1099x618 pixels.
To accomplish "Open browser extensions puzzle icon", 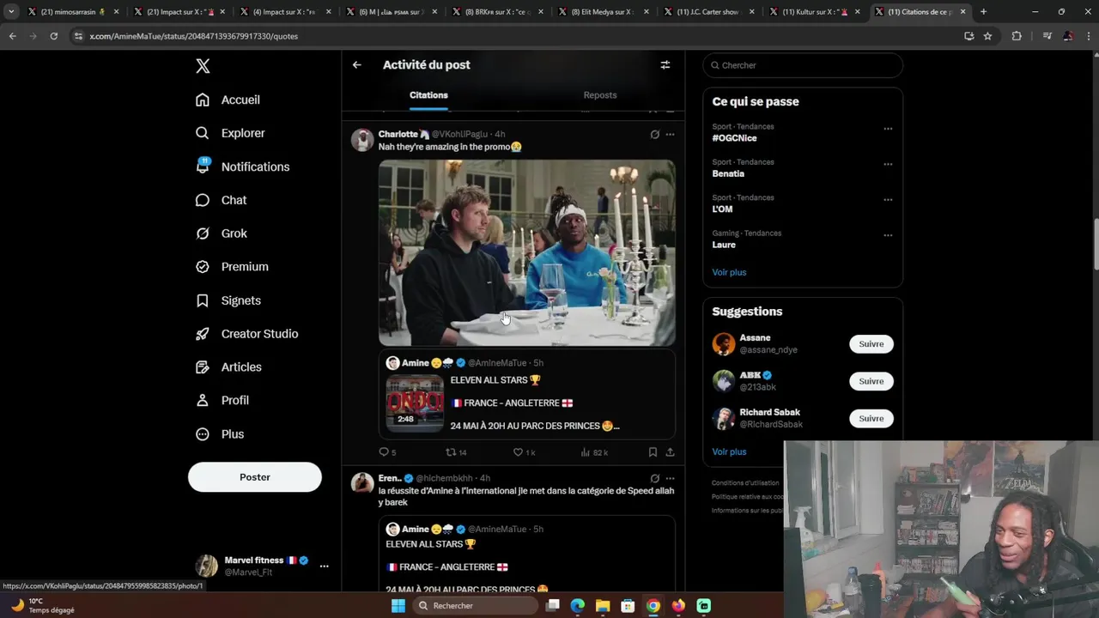I will pyautogui.click(x=1017, y=36).
